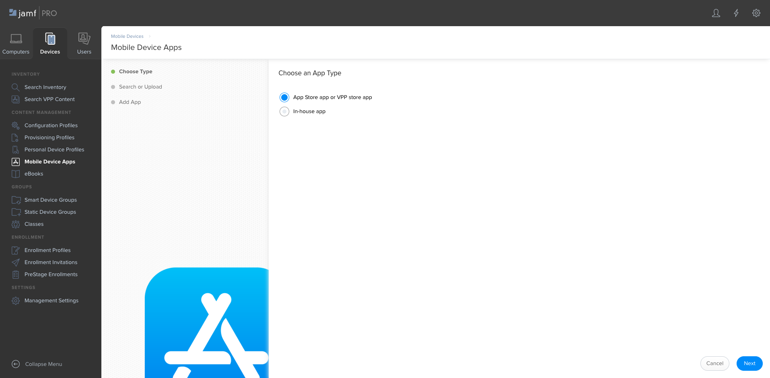The image size is (770, 378).
Task: Click the Mobile Devices breadcrumb link
Action: (127, 36)
